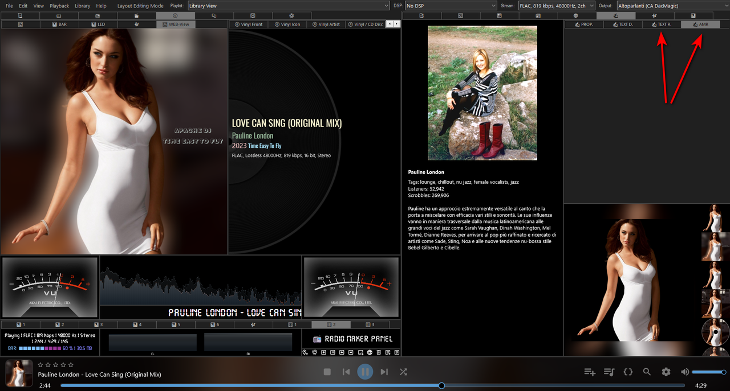
Task: Enable Layout Editing Mode
Action: pos(140,6)
